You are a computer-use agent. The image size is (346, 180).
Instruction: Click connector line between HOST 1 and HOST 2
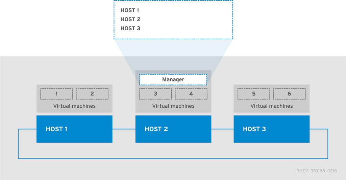click(x=124, y=129)
